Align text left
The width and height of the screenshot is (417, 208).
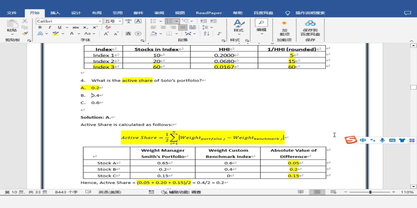pos(153,27)
